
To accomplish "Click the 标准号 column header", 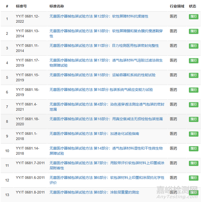I will coord(21,6).
